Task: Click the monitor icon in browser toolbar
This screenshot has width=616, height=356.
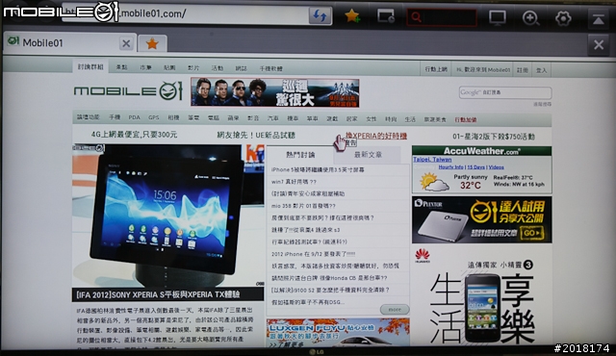Action: (x=497, y=17)
